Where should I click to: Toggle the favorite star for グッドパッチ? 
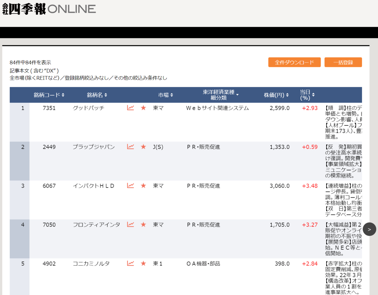click(143, 108)
